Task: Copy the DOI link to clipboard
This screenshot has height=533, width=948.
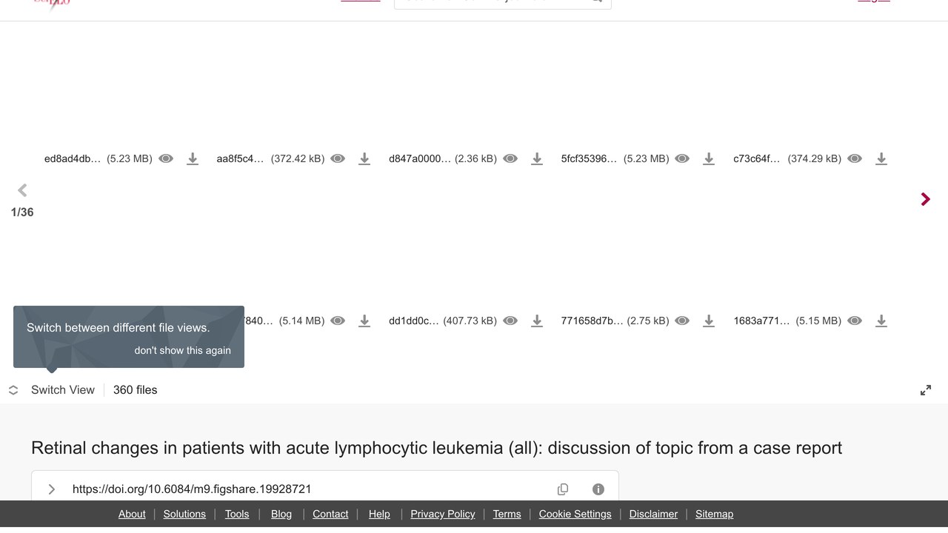Action: click(x=563, y=489)
